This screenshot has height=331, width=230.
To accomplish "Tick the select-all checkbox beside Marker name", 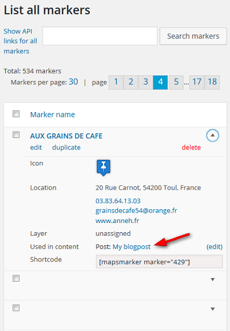I will [16, 114].
